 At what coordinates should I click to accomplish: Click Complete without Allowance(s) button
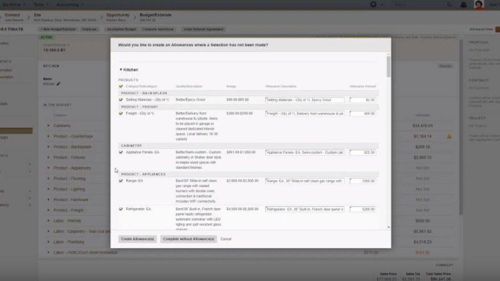point(188,239)
